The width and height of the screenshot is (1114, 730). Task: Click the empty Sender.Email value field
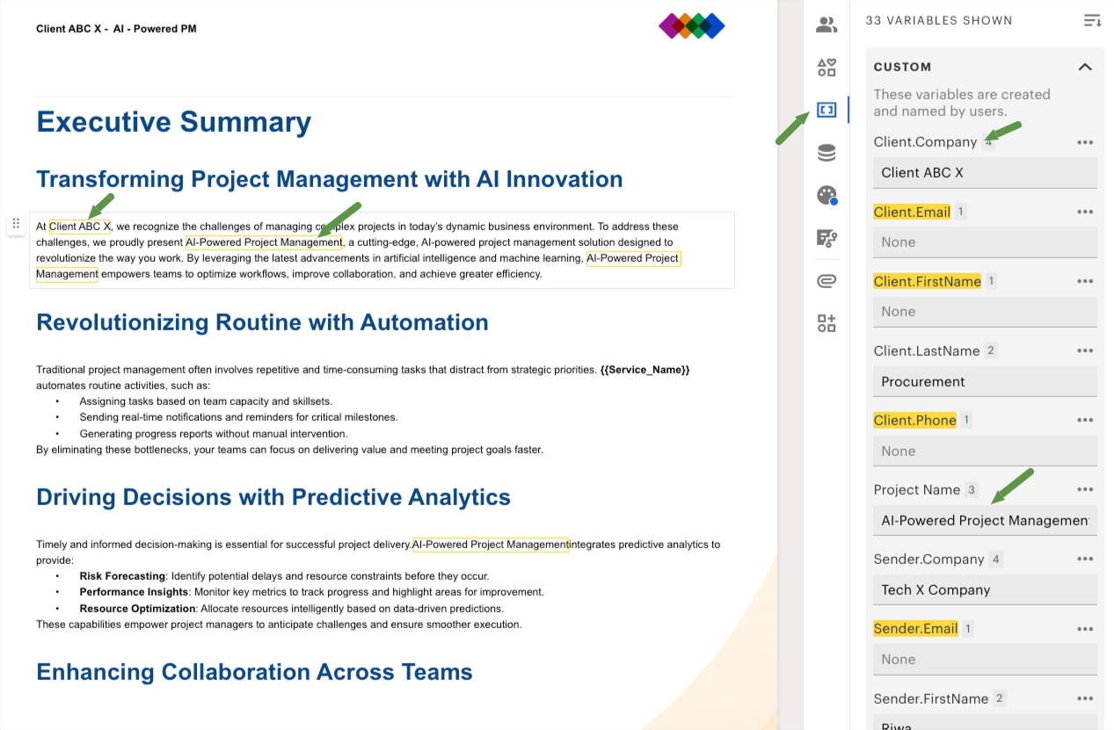(985, 659)
